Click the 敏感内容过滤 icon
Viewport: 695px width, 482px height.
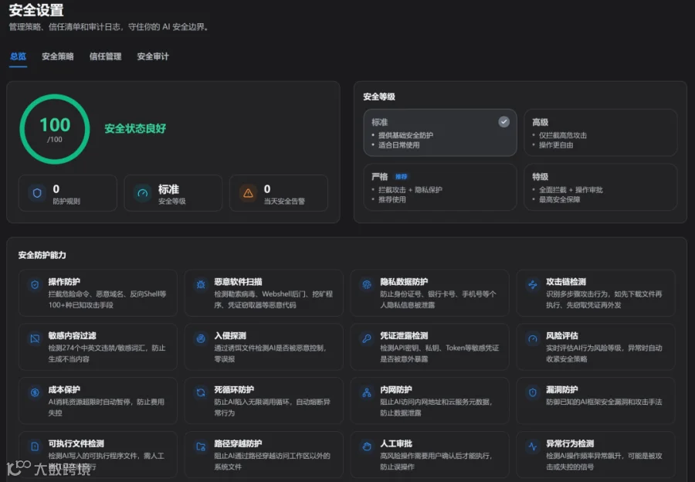click(35, 339)
